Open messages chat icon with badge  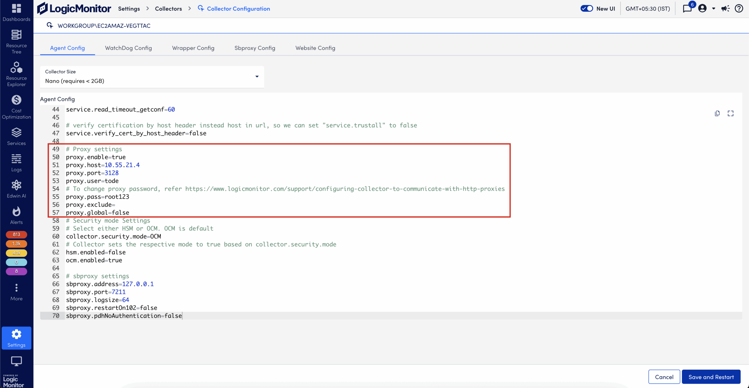[687, 8]
